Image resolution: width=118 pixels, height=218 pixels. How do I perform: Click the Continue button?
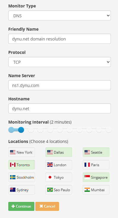click(x=21, y=206)
